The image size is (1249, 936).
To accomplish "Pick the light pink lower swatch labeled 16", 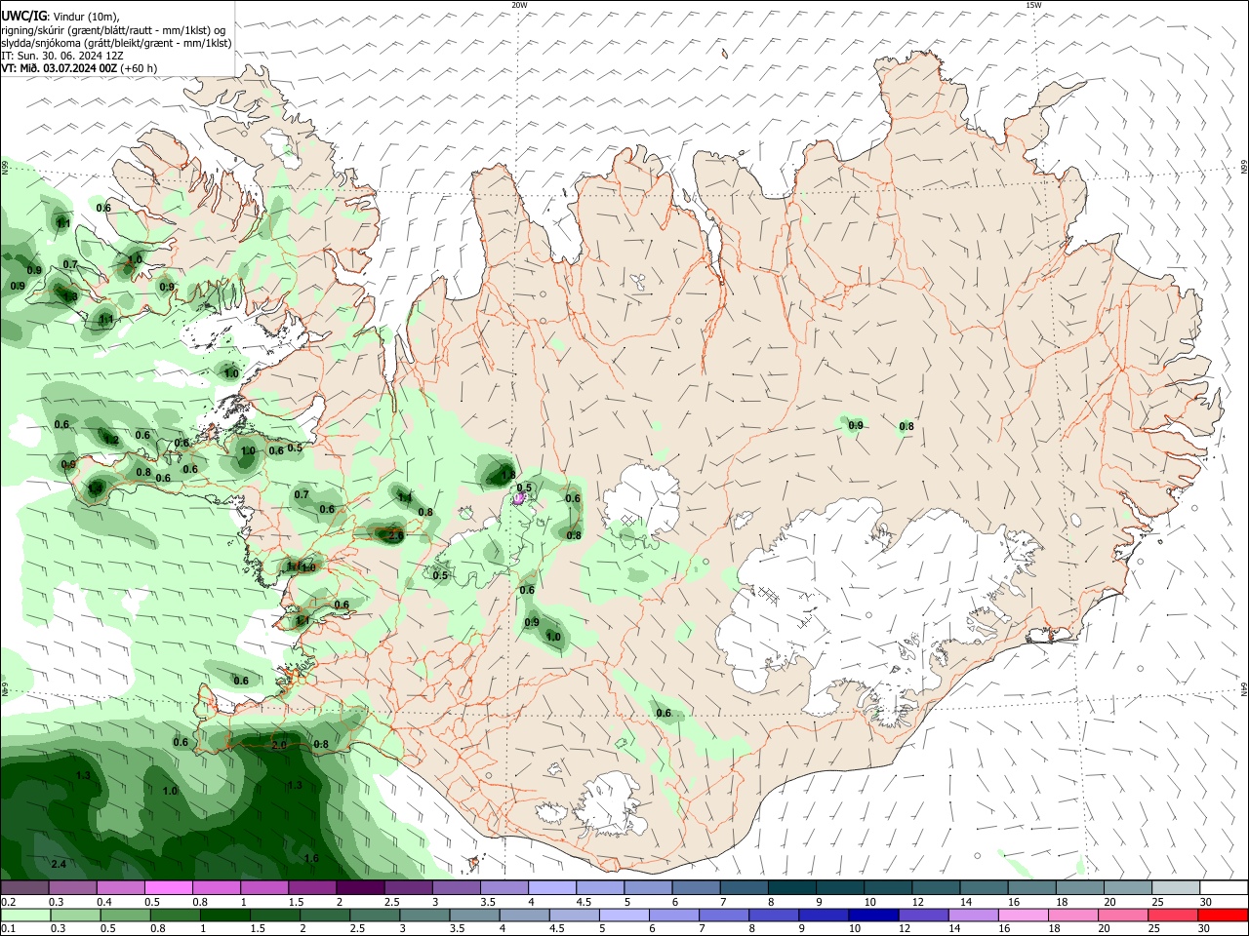I will coord(1023,915).
